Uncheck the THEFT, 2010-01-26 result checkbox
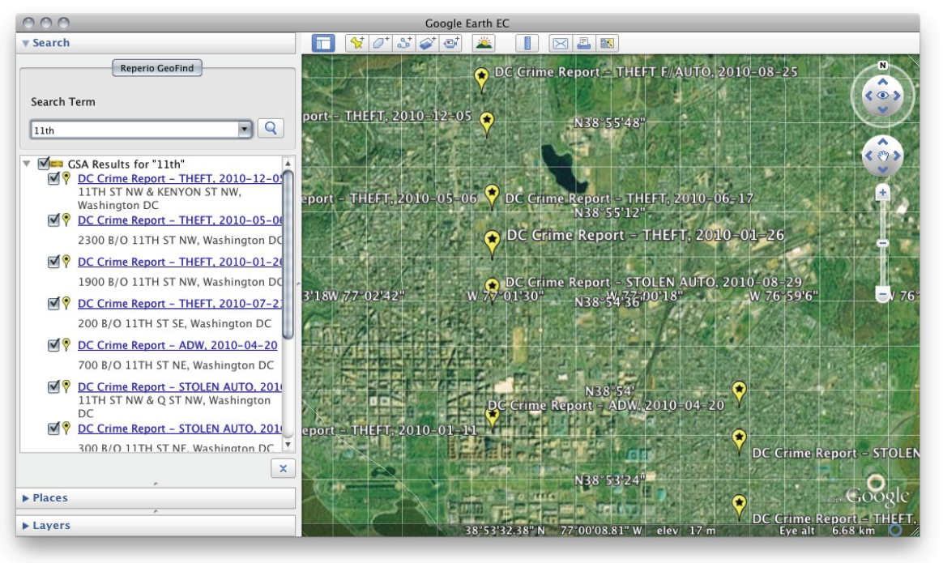Screen dimensions: 943x563 click(53, 262)
